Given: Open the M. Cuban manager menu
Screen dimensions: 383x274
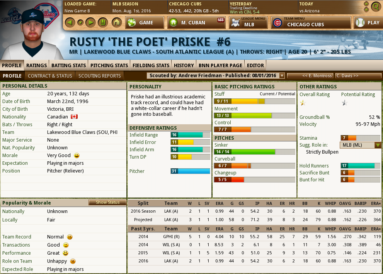Looking at the screenshot, I should coord(196,23).
